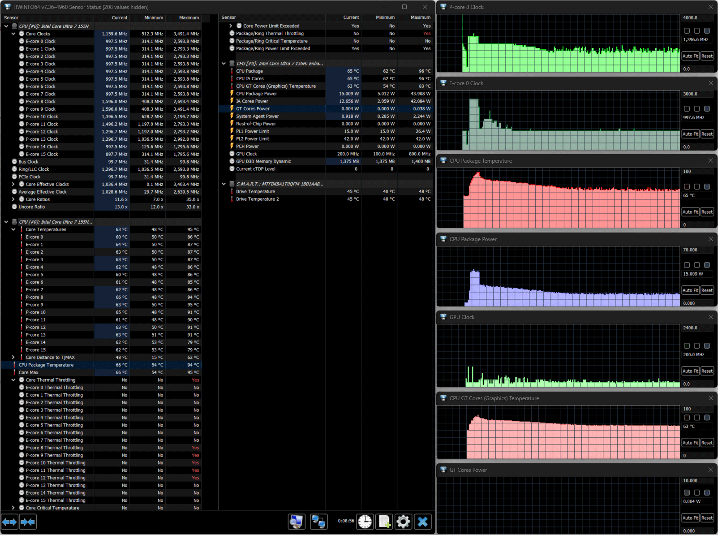Collapse the S.M.A.R.T. sensor section
This screenshot has height=535, width=718.
pos(224,184)
